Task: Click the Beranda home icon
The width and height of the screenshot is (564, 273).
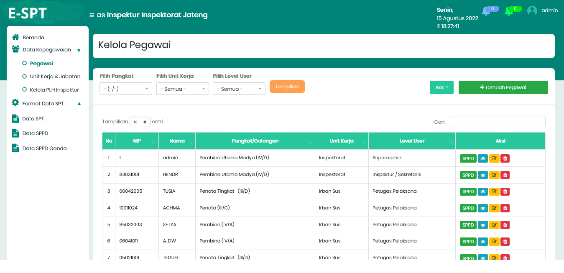Action: (x=15, y=37)
